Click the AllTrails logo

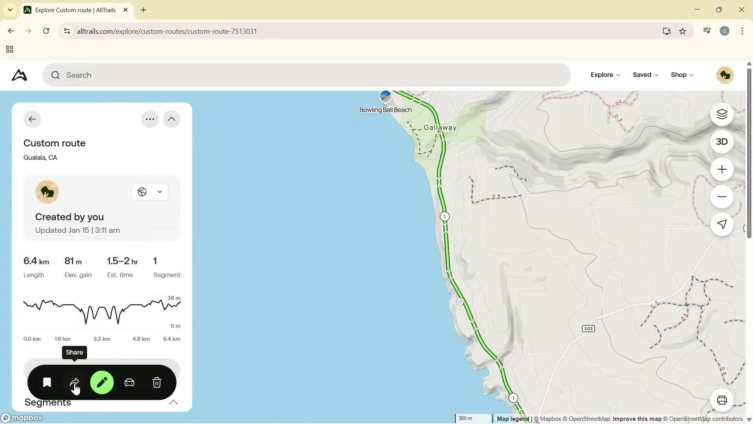coord(19,75)
